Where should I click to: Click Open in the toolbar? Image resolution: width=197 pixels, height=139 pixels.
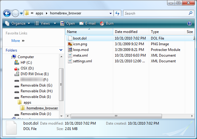(x=67, y=23)
